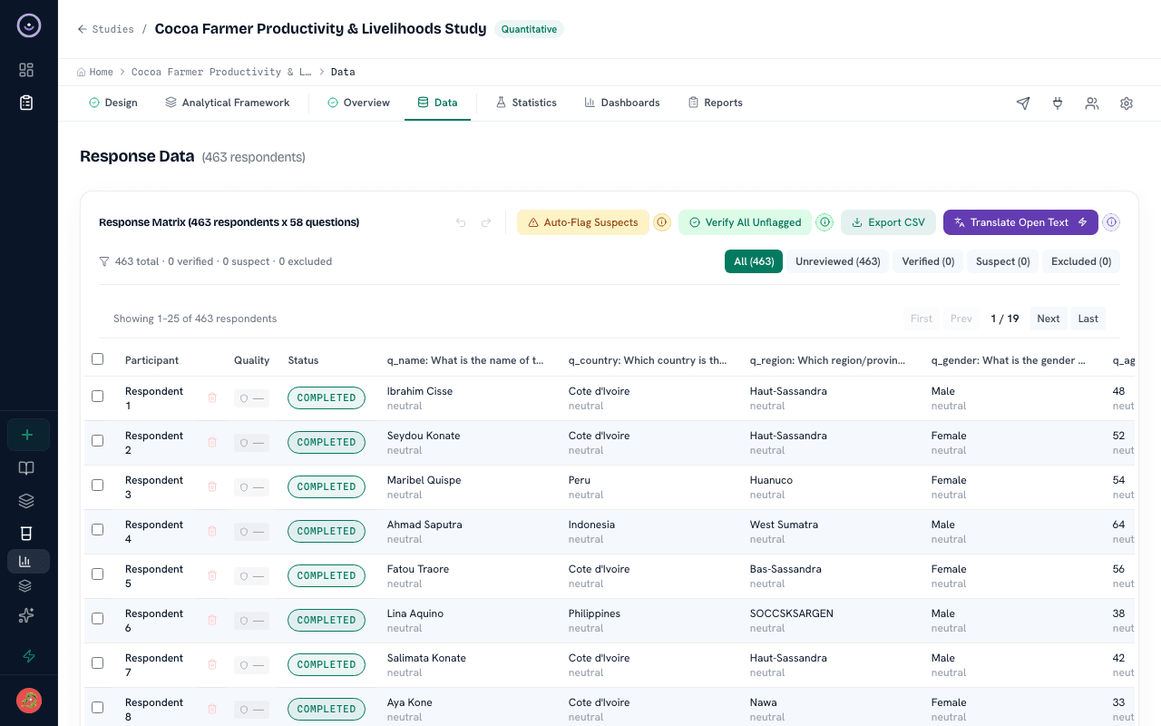Click the paper plane send icon
The height and width of the screenshot is (726, 1161).
pyautogui.click(x=1023, y=103)
